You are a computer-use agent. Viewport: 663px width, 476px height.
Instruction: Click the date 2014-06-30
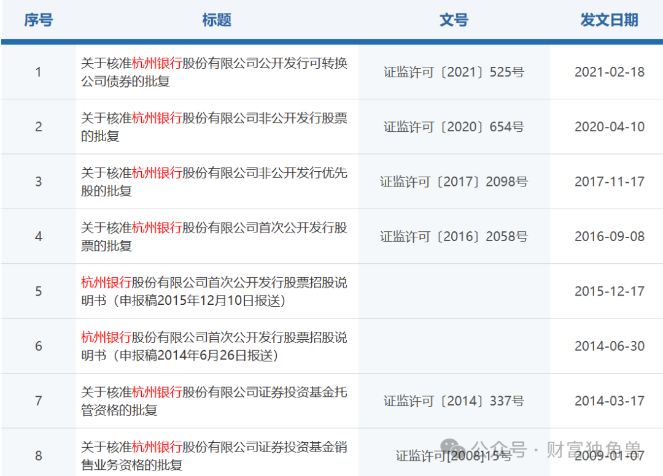pos(610,347)
